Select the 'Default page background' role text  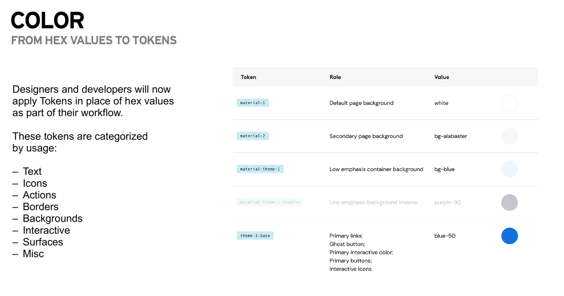pyautogui.click(x=361, y=103)
